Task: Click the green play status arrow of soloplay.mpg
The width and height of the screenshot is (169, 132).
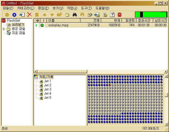Action: (36, 25)
